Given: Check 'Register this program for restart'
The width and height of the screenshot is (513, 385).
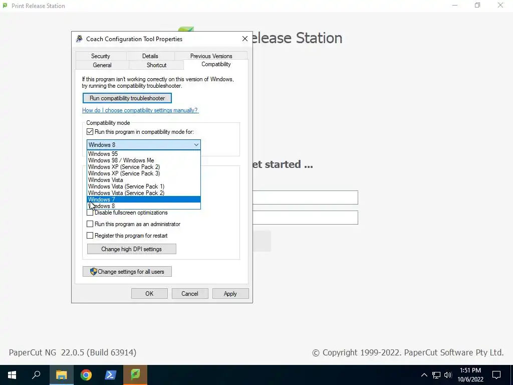Looking at the screenshot, I should point(90,236).
